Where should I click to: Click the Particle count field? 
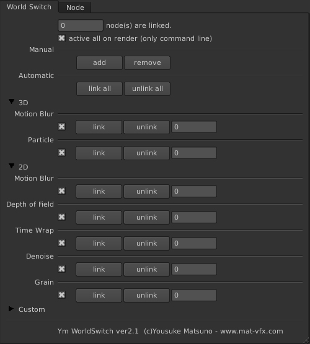(194, 153)
